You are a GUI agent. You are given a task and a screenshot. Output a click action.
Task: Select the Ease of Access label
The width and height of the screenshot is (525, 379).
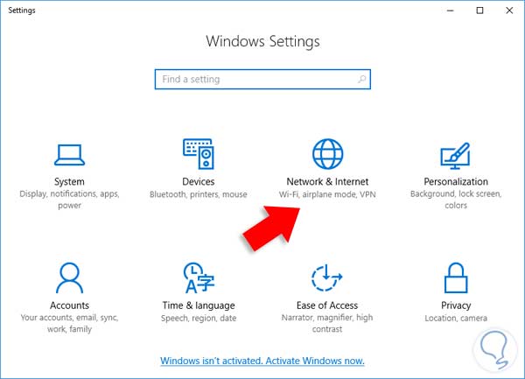tap(327, 305)
